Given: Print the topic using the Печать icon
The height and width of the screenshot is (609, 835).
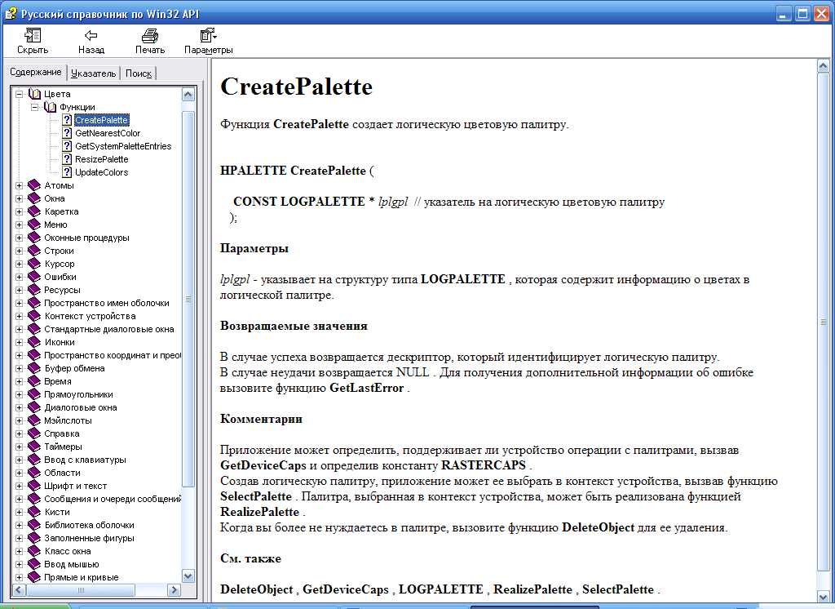Looking at the screenshot, I should [x=150, y=36].
